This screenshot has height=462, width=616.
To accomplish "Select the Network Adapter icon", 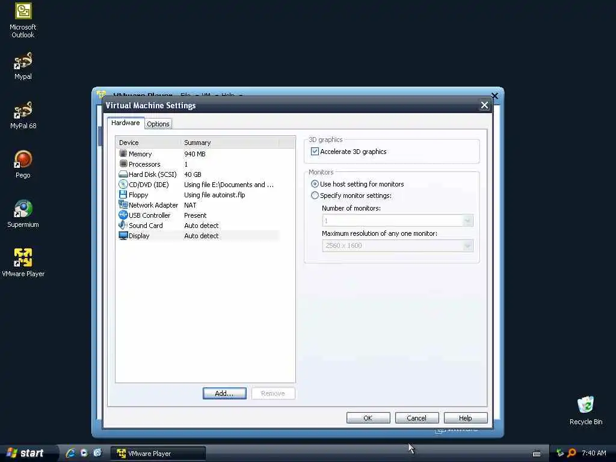I will pos(123,205).
